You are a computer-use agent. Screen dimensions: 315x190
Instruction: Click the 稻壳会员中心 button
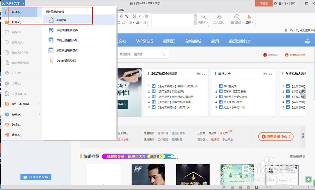(276, 137)
